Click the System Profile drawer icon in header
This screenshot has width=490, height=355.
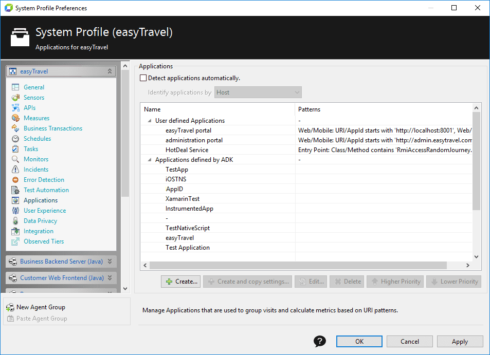coord(20,37)
